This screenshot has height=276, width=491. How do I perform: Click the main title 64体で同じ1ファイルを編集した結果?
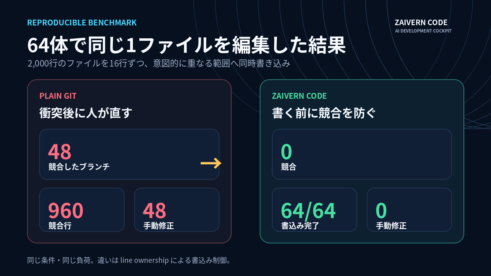(x=187, y=45)
